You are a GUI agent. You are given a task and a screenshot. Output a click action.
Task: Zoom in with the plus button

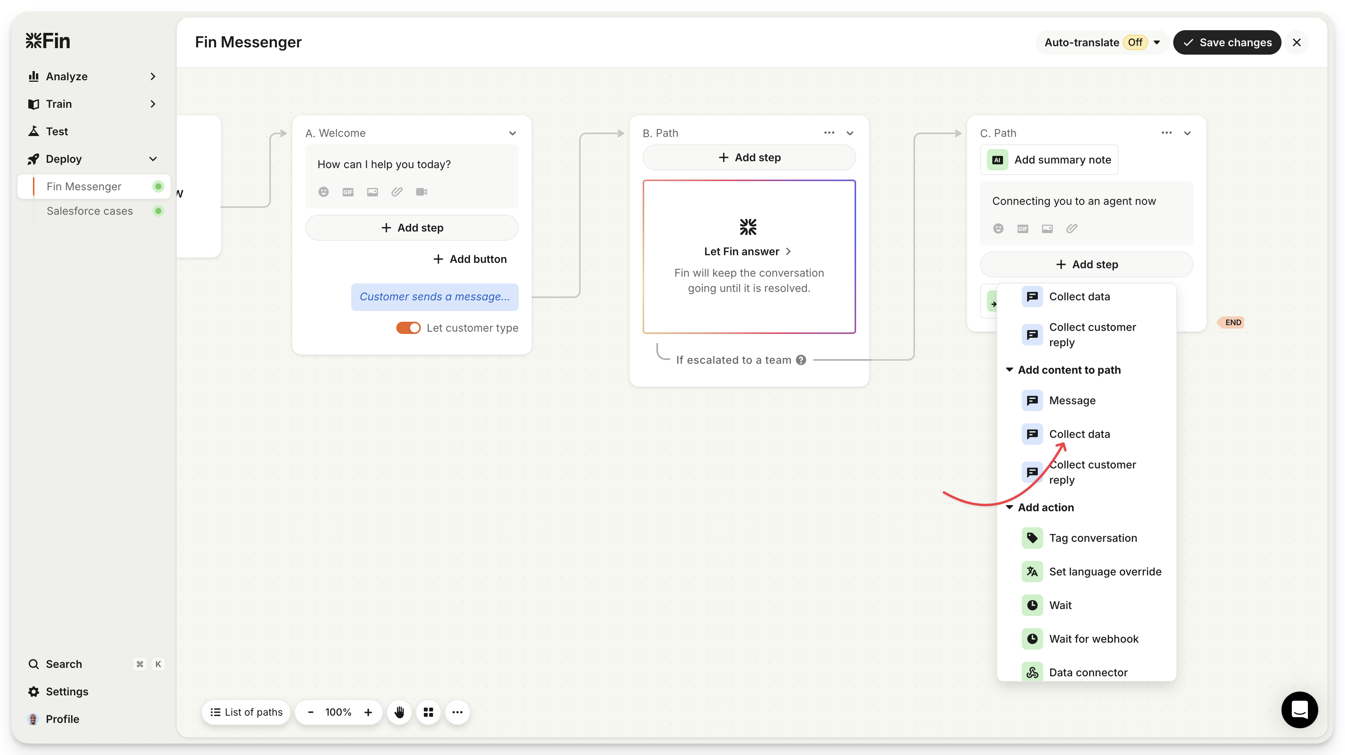368,712
